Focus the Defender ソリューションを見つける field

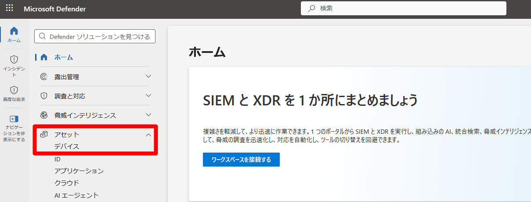[x=95, y=37]
